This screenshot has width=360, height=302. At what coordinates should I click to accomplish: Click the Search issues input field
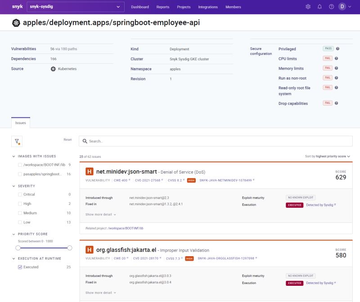(216, 141)
